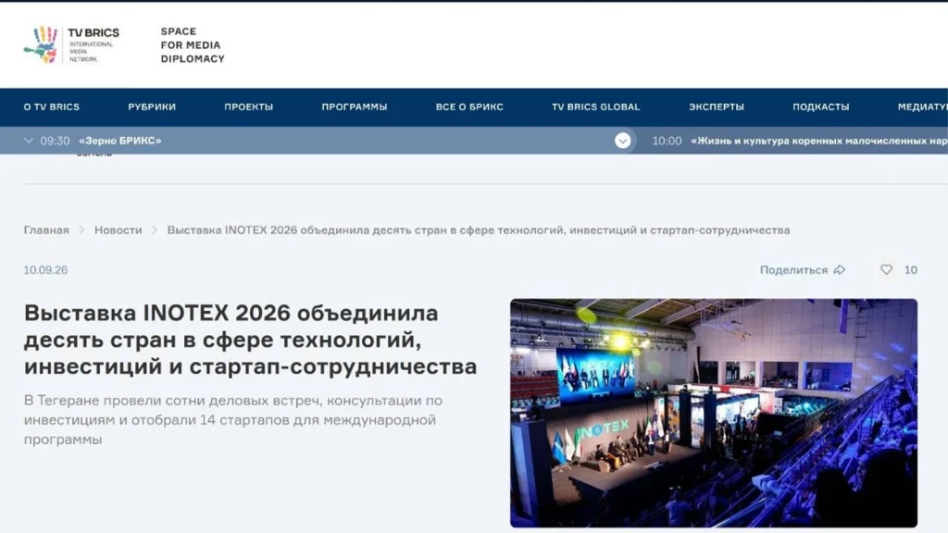
Task: Click the article headline Выставка INOTEX 2026
Action: tap(250, 340)
